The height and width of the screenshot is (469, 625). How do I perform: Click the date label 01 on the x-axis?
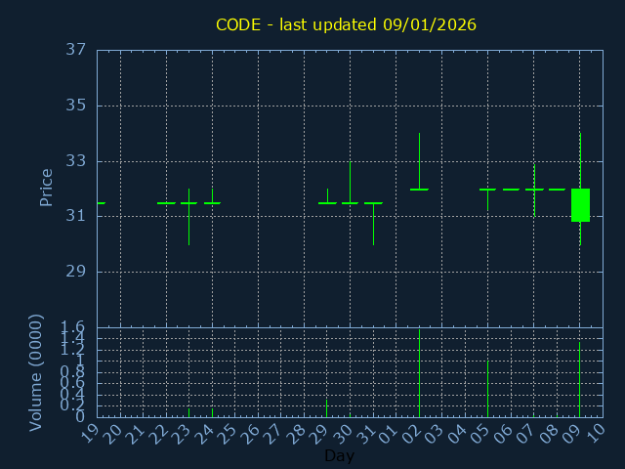389,432
